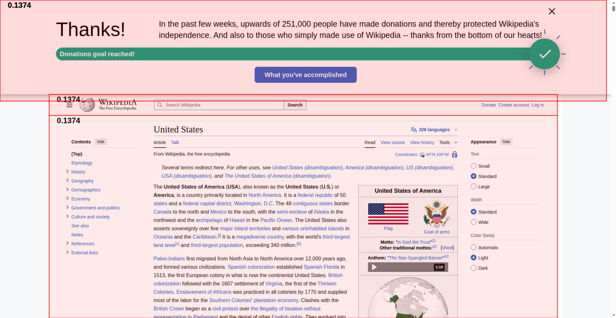This screenshot has height=318, width=616.
Task: Expand the History section in contents
Action: coord(67,172)
